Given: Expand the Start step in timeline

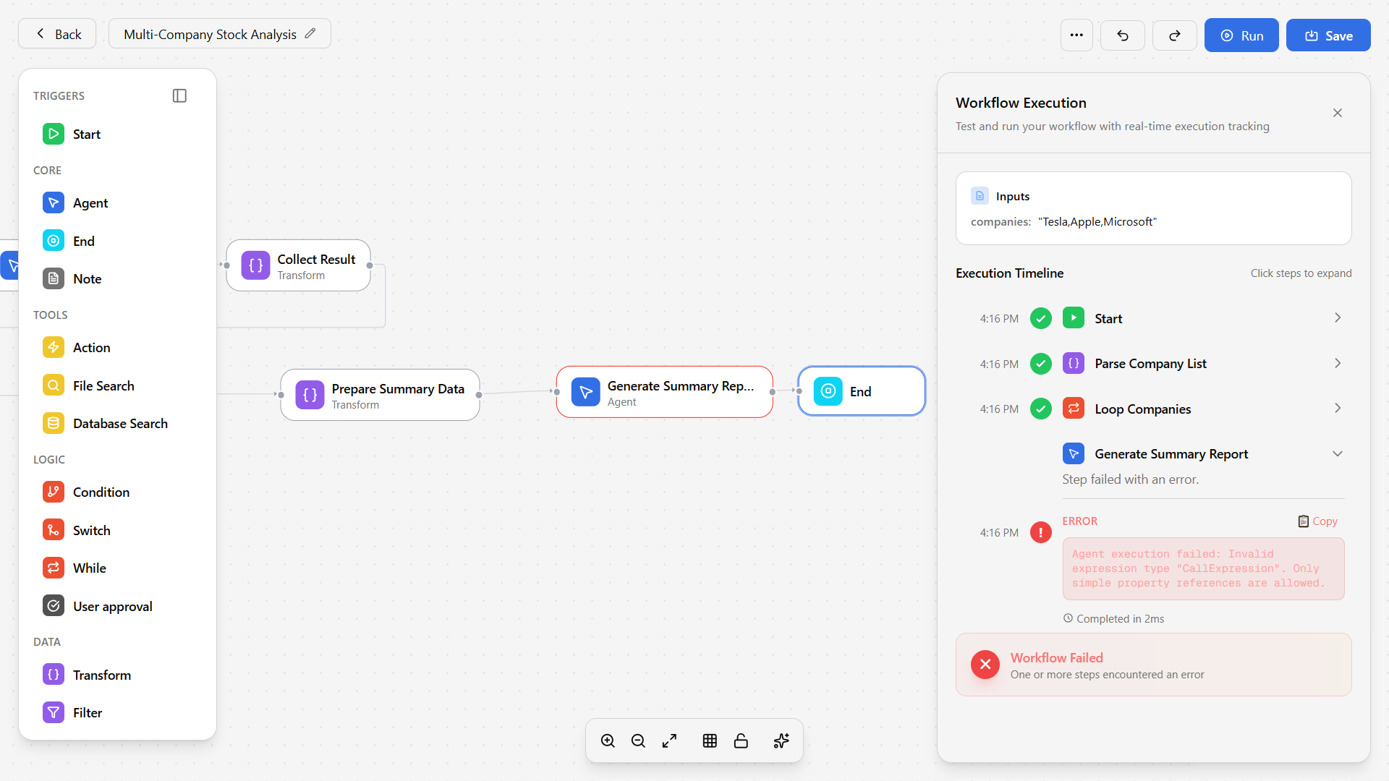Looking at the screenshot, I should (x=1337, y=318).
